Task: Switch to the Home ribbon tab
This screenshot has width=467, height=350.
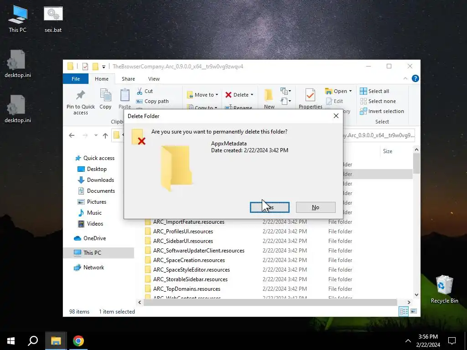Action: coord(102,79)
